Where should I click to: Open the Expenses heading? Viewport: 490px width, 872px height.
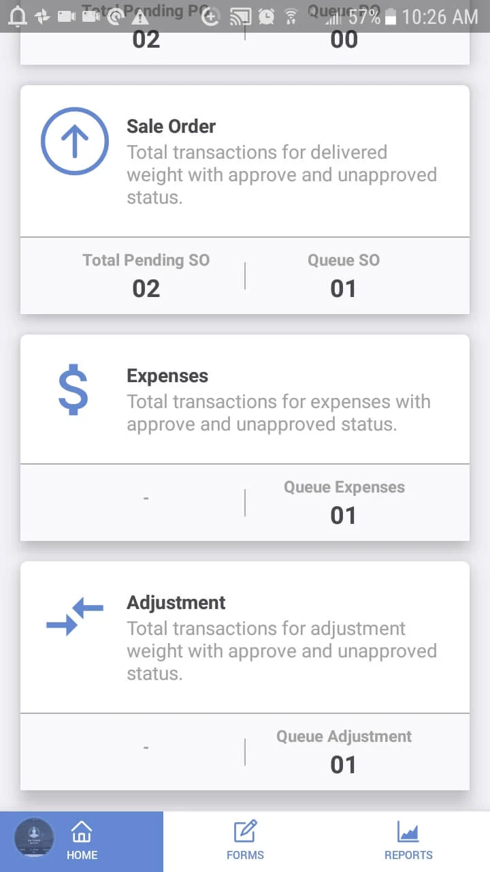[x=167, y=375]
